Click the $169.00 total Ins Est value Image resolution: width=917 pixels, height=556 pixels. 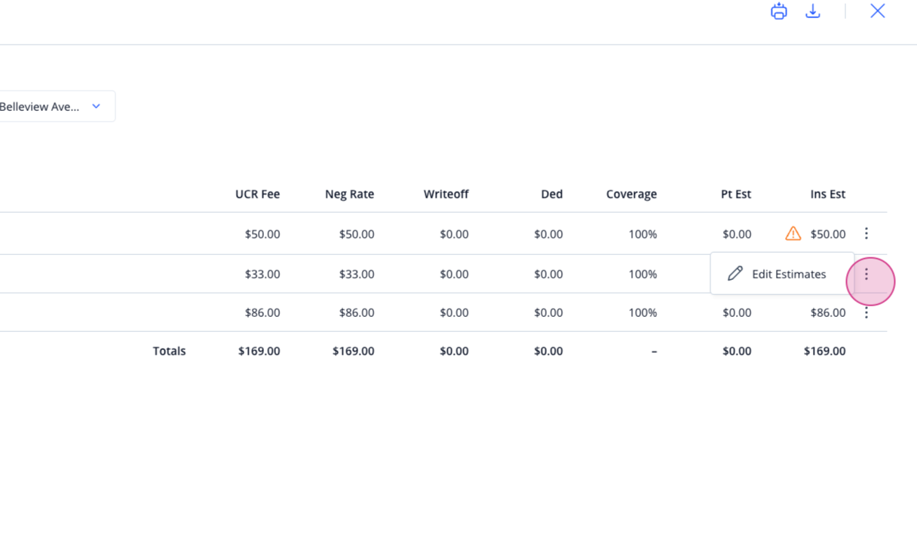click(x=824, y=351)
